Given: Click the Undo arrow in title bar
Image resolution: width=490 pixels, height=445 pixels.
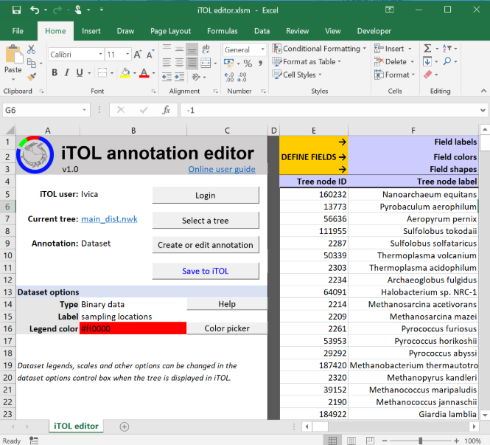Looking at the screenshot, I should (36, 11).
